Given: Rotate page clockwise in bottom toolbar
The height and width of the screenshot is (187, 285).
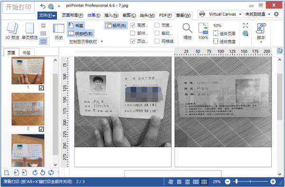Looking at the screenshot, I should click(35, 172).
